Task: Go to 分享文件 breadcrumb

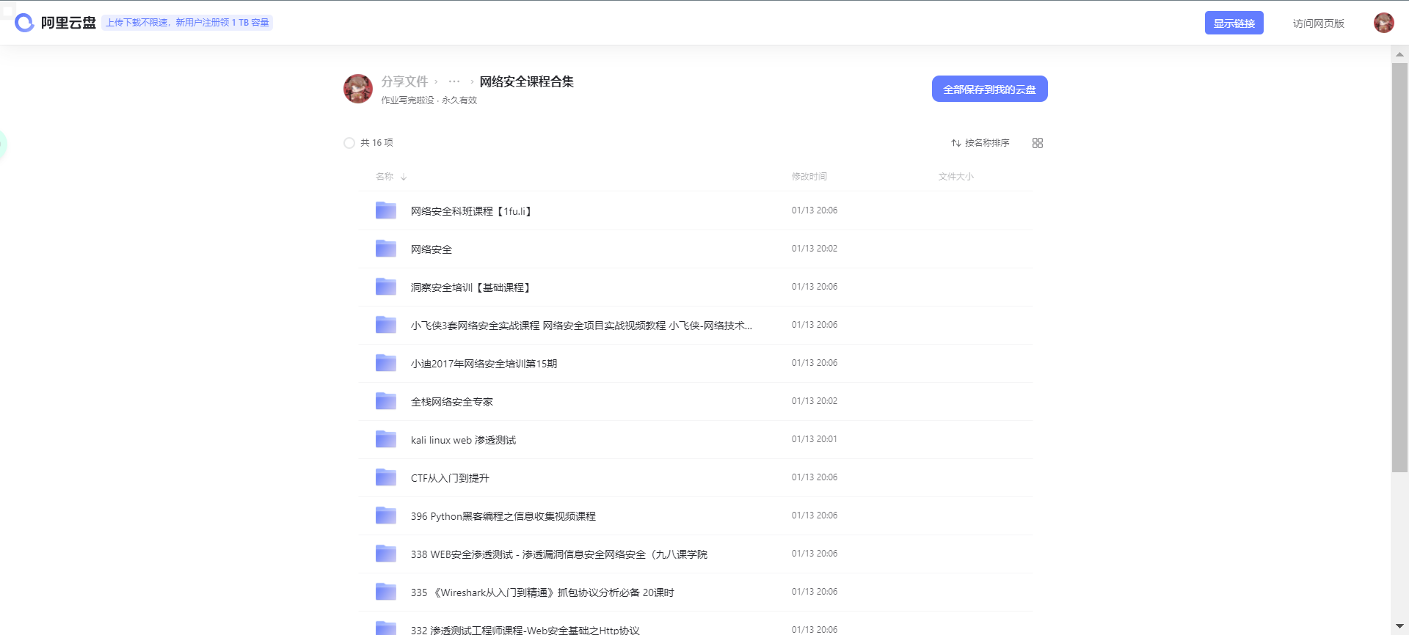Action: coord(404,81)
